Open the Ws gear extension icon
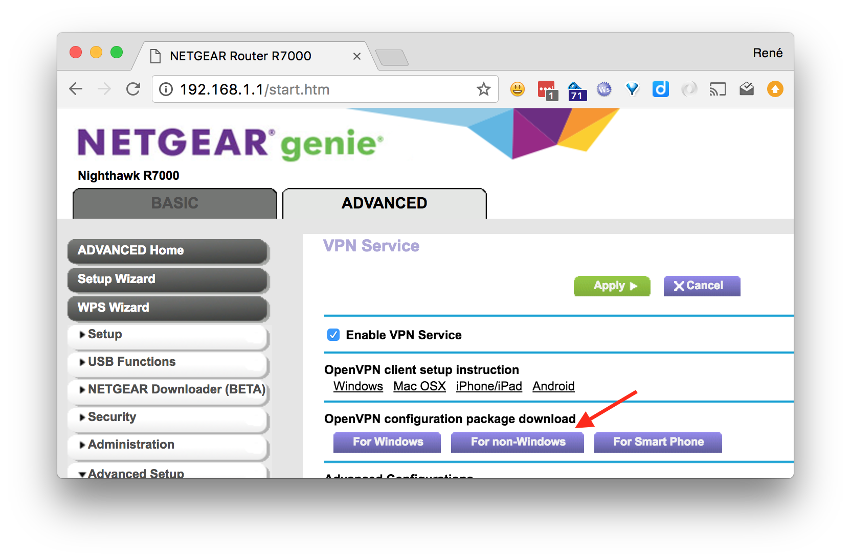Image resolution: width=851 pixels, height=560 pixels. pos(604,89)
